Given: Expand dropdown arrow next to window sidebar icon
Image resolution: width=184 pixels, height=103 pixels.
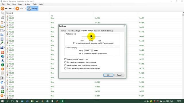Looking at the screenshot, I should click(x=4, y=31).
